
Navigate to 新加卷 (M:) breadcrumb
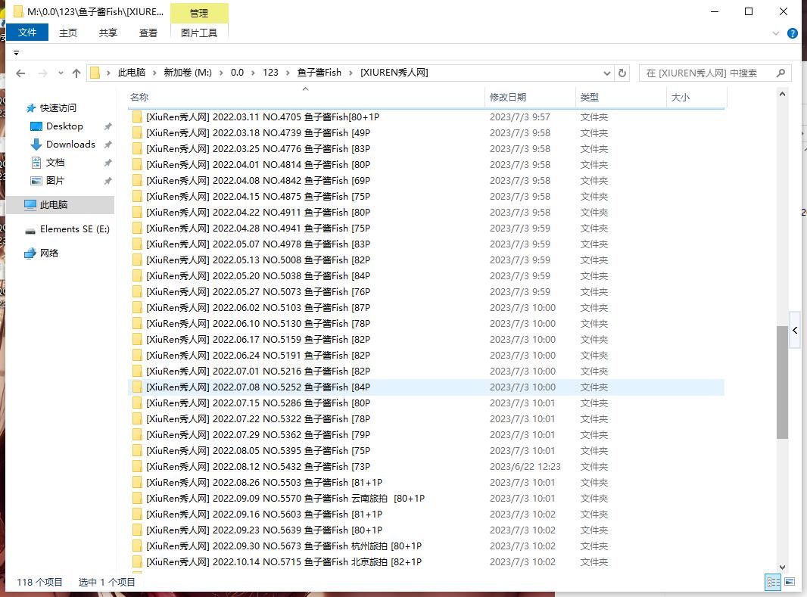click(188, 73)
